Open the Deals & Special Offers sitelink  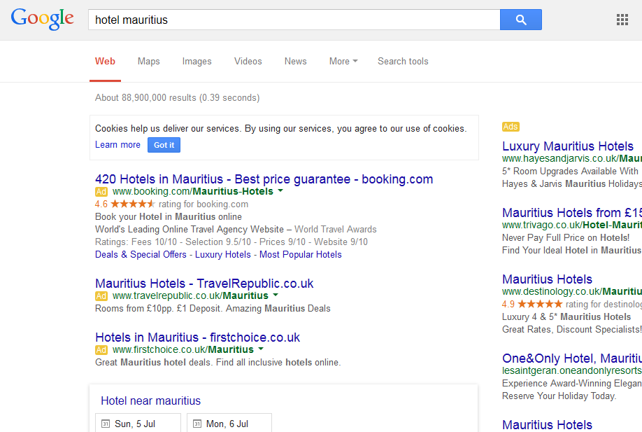pos(141,255)
